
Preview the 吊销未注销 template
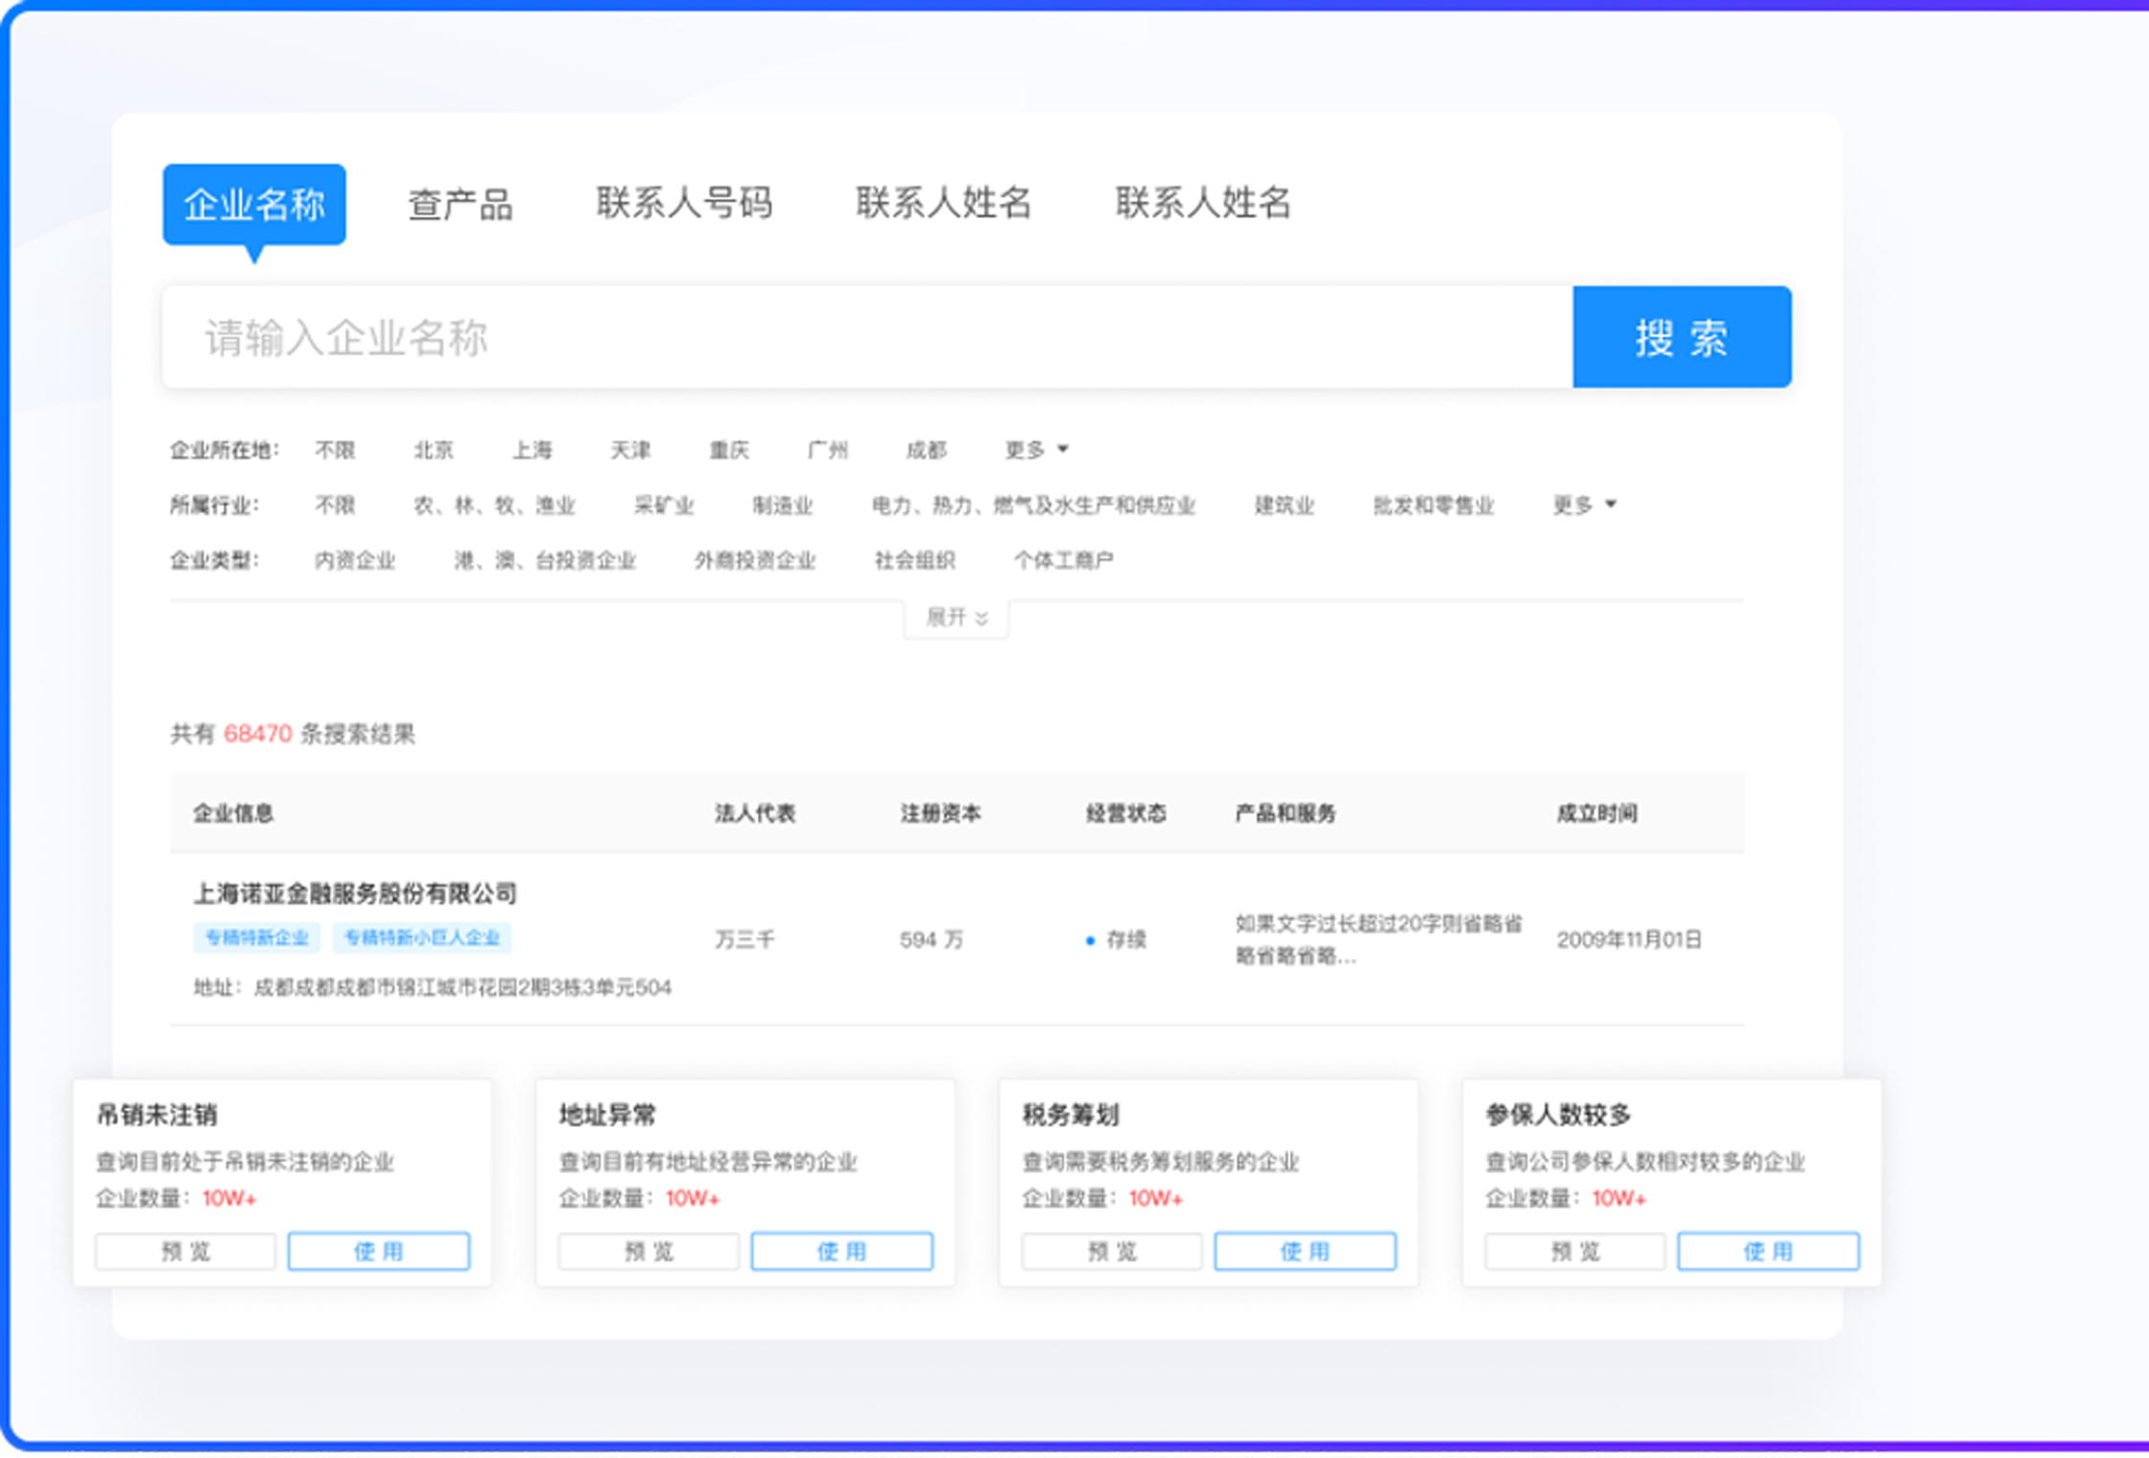pos(185,1252)
